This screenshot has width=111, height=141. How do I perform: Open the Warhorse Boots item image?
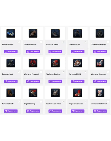[x=11, y=93]
